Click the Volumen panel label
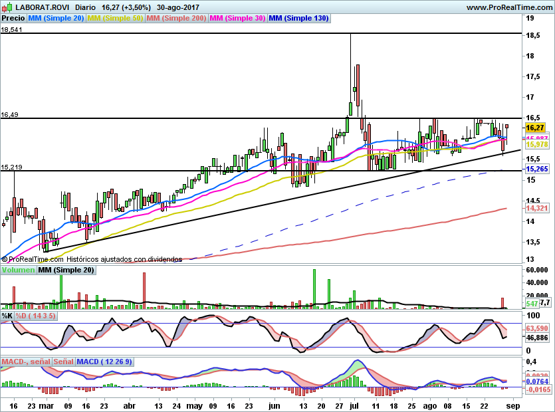 point(18,270)
